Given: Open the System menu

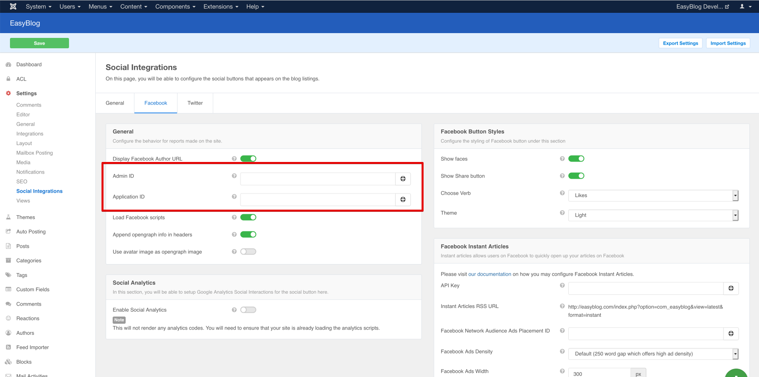Looking at the screenshot, I should (39, 6).
